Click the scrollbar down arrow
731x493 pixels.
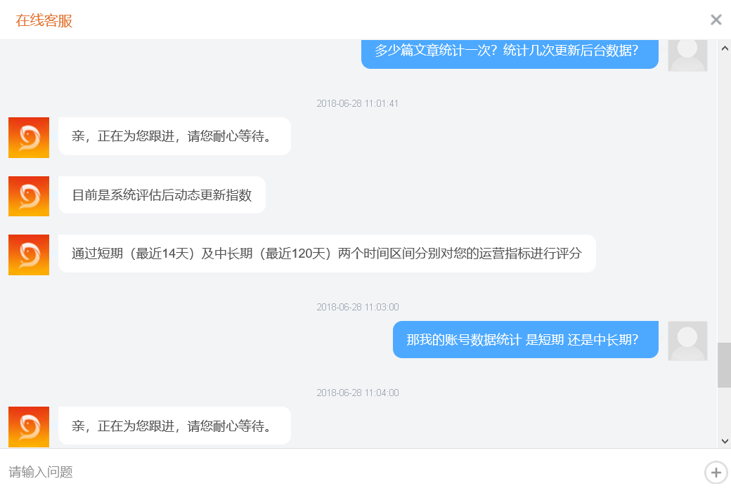tap(725, 441)
